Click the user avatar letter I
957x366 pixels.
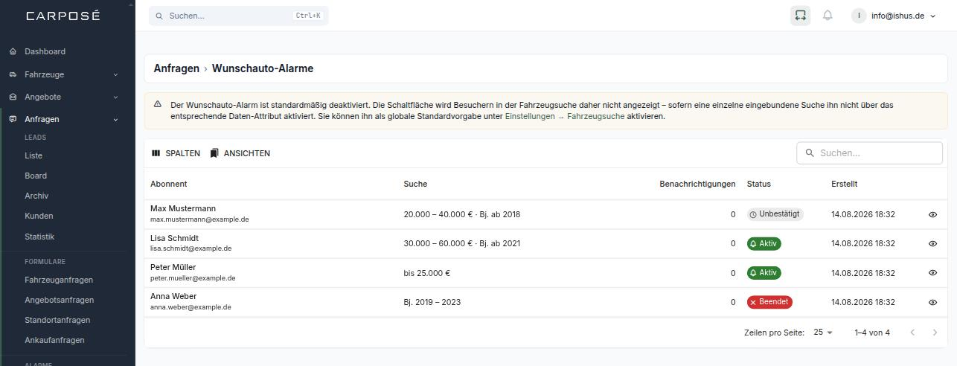(x=859, y=15)
